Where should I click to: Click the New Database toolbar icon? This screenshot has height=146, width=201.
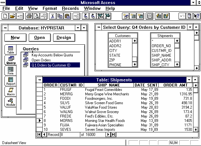pyautogui.click(x=5, y=16)
